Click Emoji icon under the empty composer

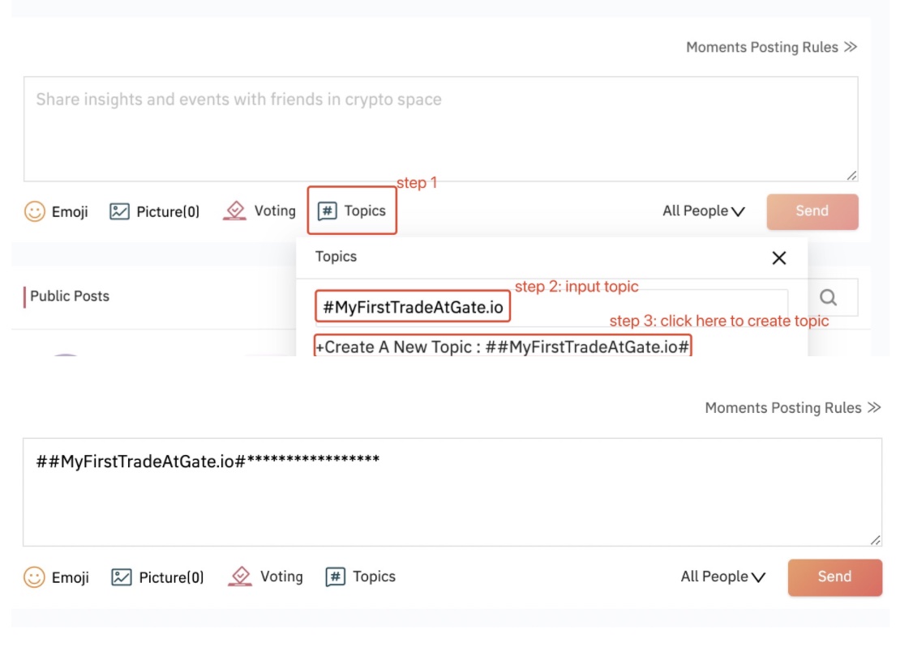pyautogui.click(x=35, y=212)
